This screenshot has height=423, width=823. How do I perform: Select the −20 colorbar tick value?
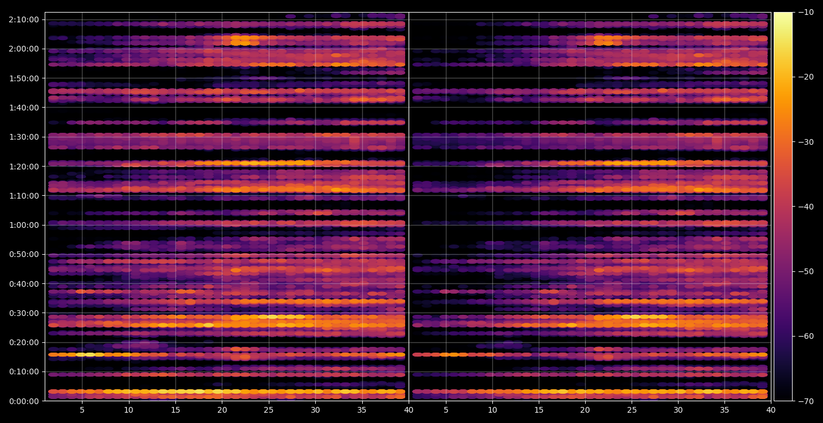click(x=805, y=77)
